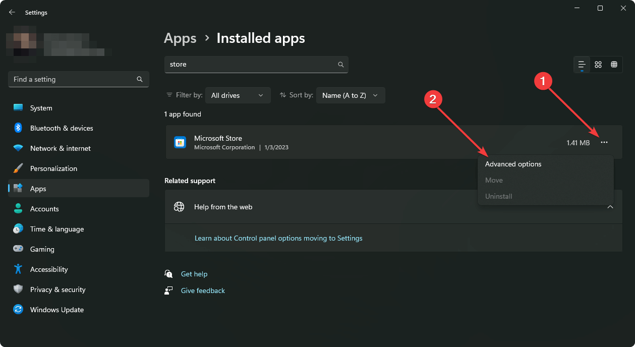The image size is (635, 347).
Task: Click the Accessibility sidebar icon
Action: (x=18, y=269)
